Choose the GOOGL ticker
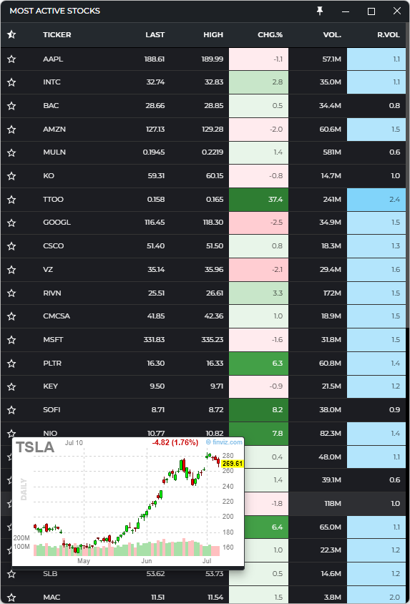The image size is (410, 604). tap(57, 223)
